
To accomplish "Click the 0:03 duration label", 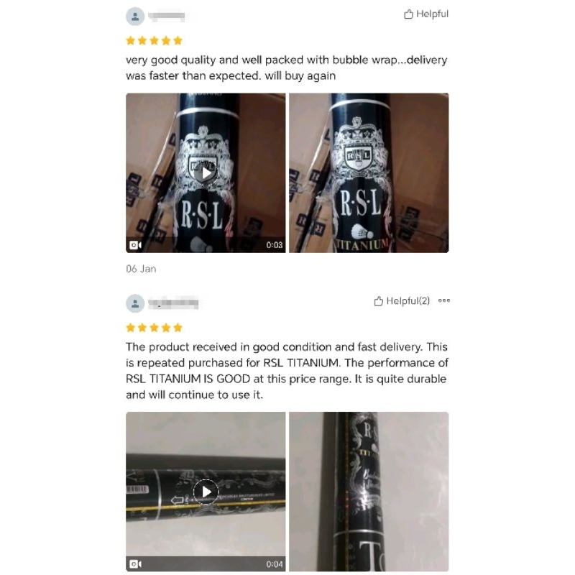I will (x=275, y=245).
